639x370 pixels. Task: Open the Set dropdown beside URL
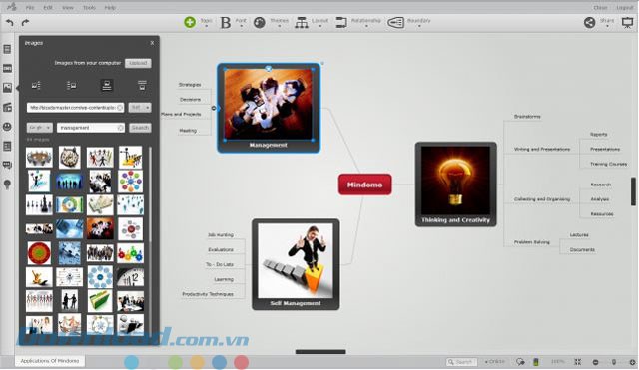pos(140,107)
